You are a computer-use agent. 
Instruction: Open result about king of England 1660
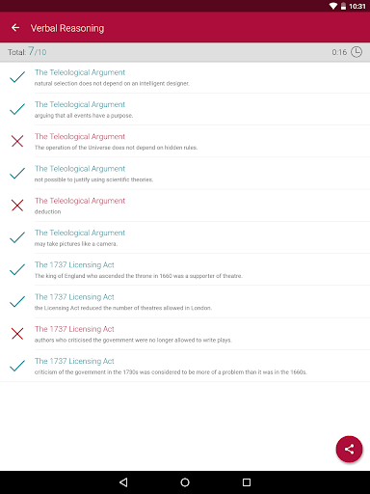pyautogui.click(x=185, y=269)
